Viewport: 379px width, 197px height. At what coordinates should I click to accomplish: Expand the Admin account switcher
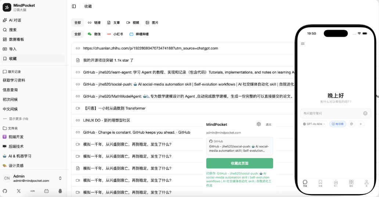[x=60, y=178]
